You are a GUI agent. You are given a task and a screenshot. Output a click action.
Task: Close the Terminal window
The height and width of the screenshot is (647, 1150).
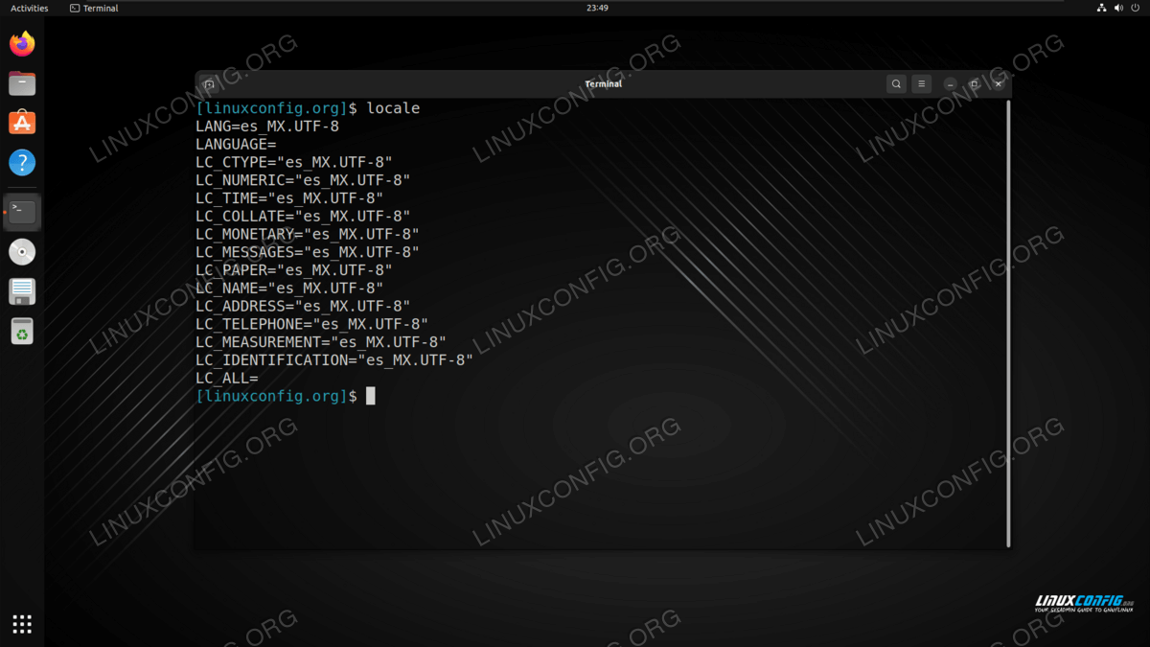pos(998,84)
